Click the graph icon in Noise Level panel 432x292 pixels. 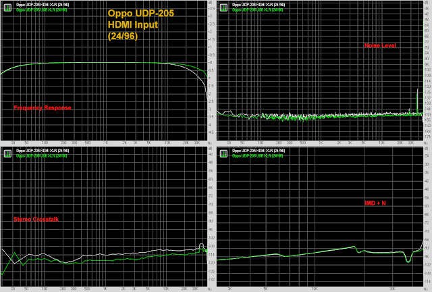pos(223,7)
